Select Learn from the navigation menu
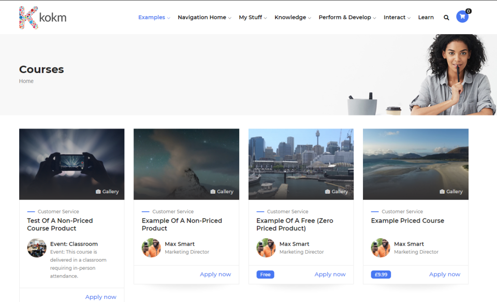Screen dimensions: 497x302 pos(426,17)
